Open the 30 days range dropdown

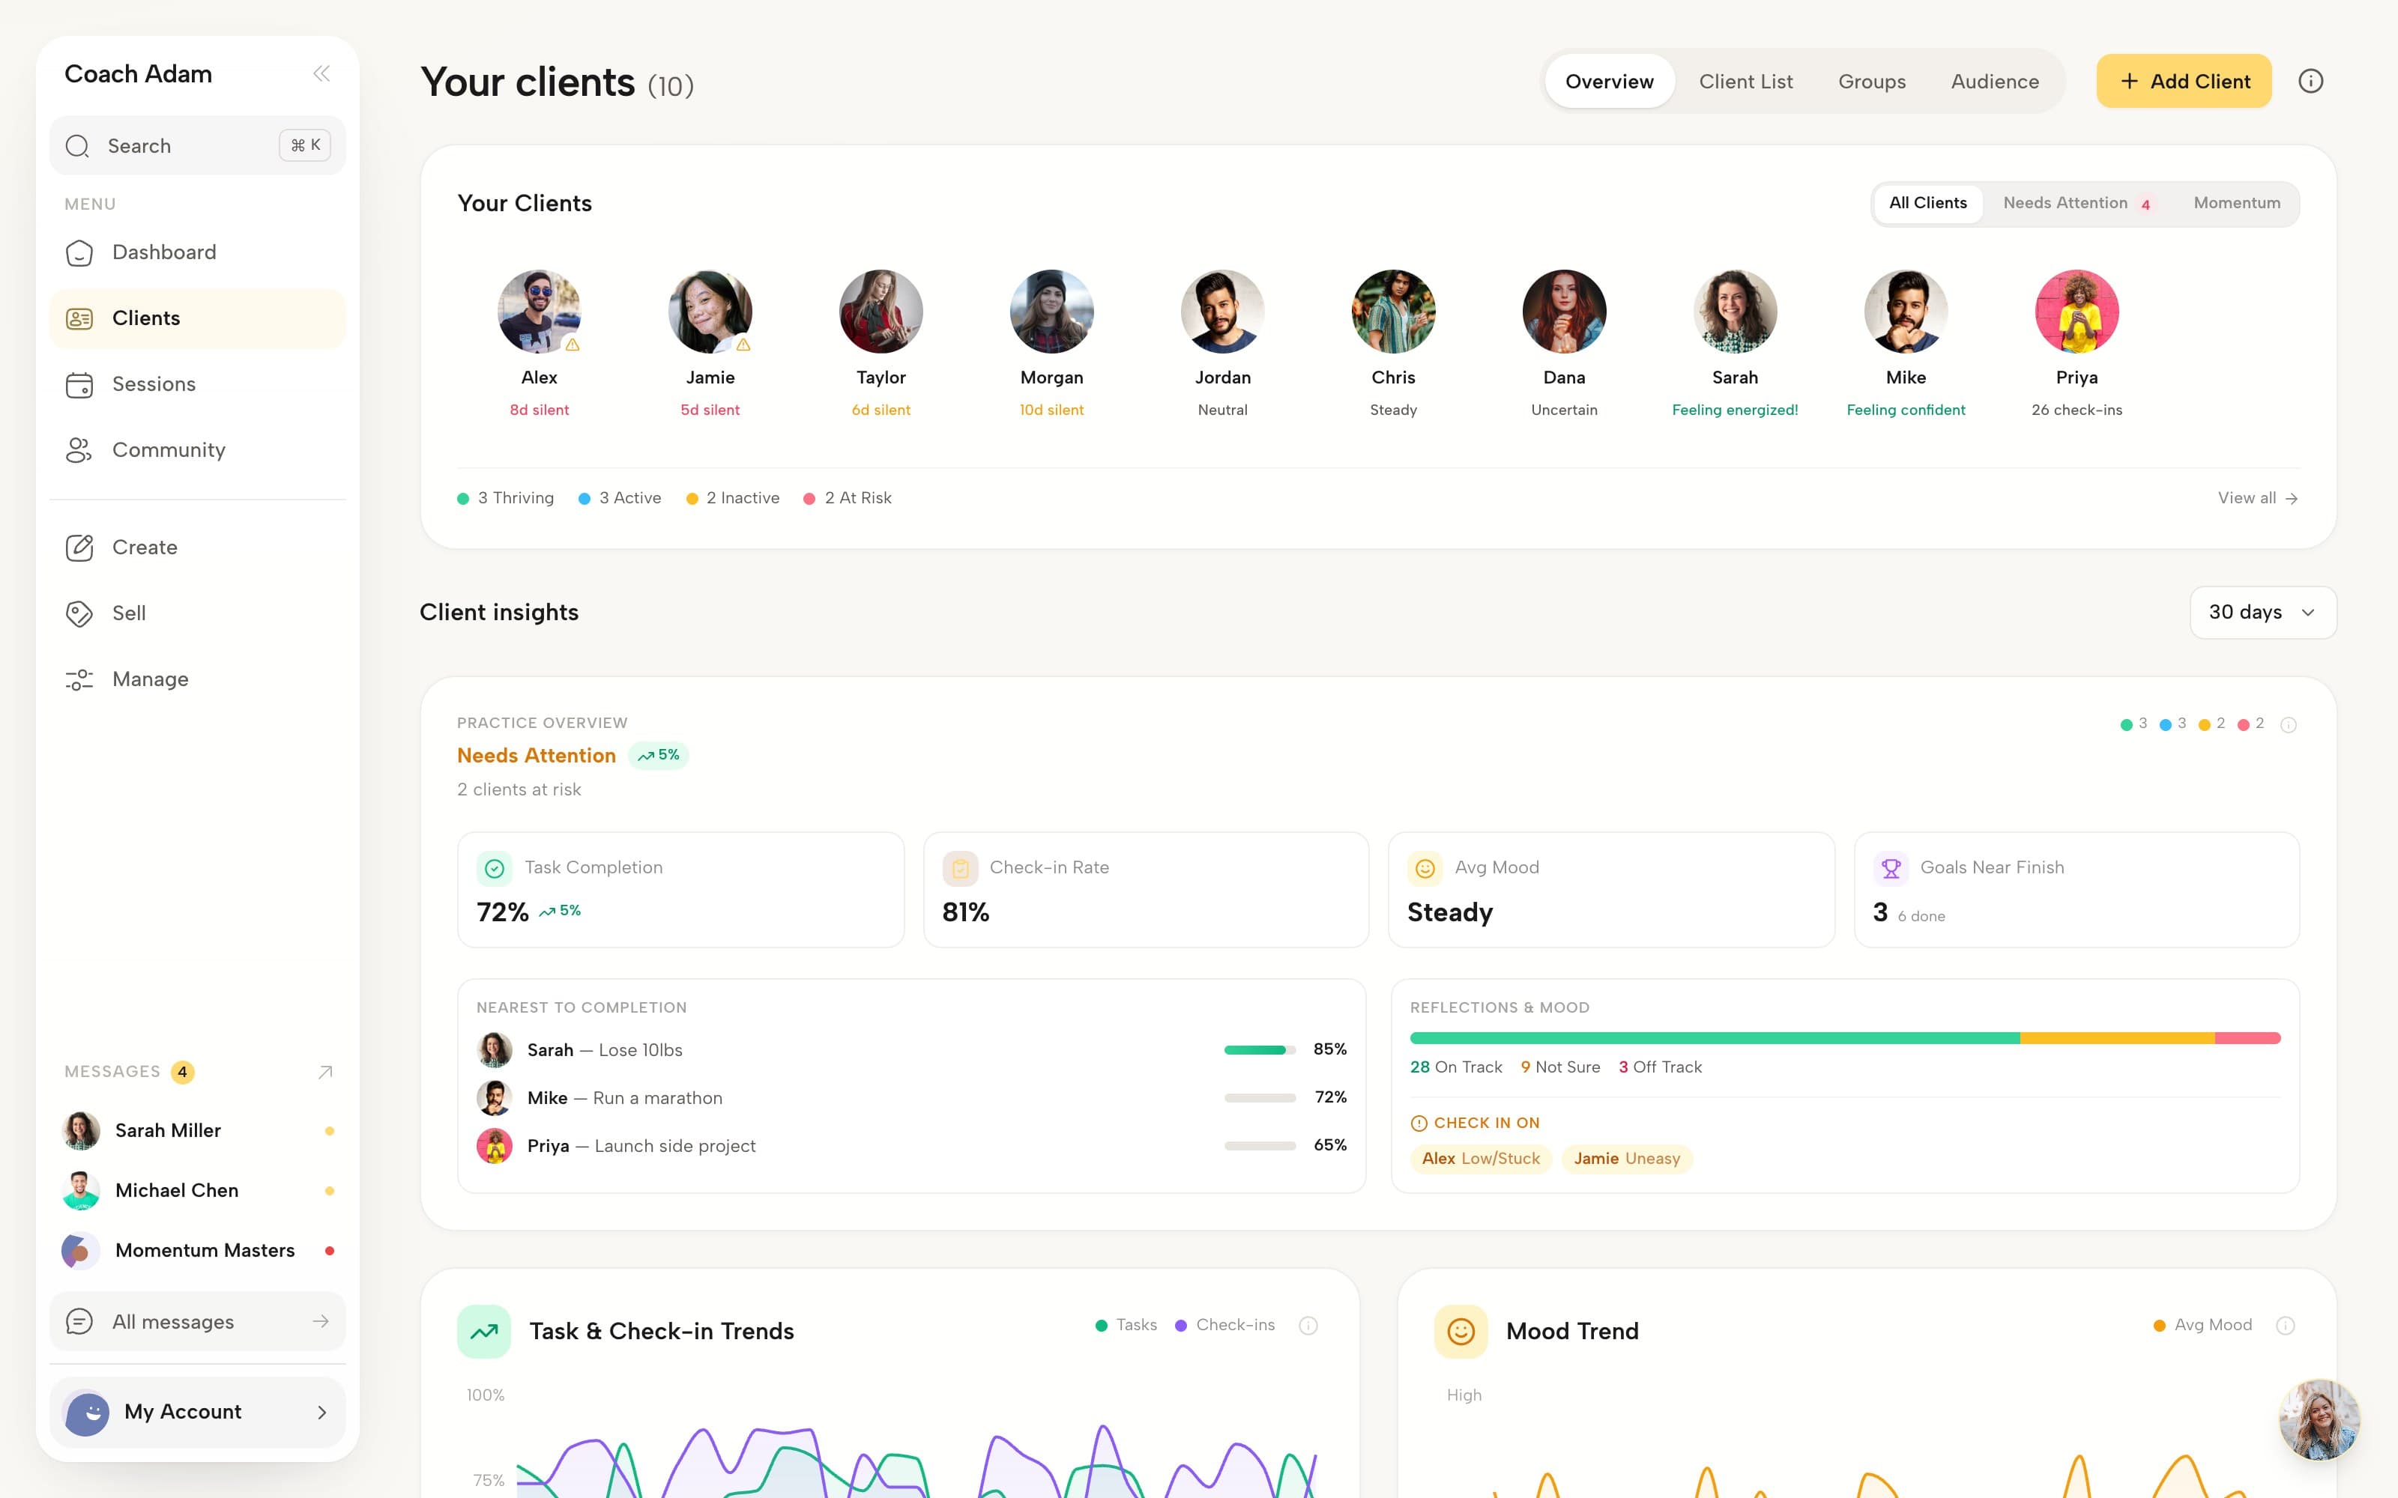(2262, 612)
